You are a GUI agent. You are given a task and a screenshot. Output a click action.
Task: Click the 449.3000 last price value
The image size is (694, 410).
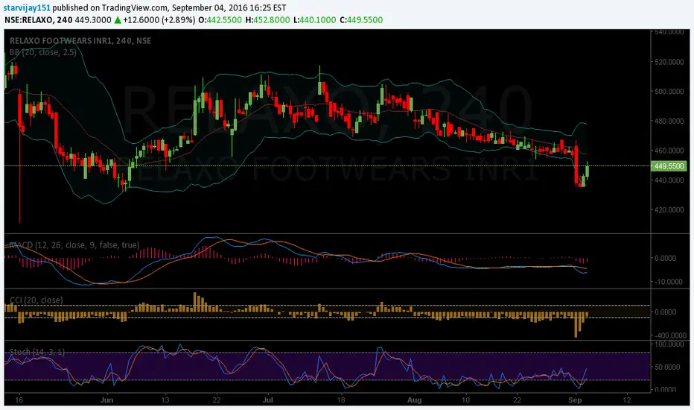(x=93, y=20)
